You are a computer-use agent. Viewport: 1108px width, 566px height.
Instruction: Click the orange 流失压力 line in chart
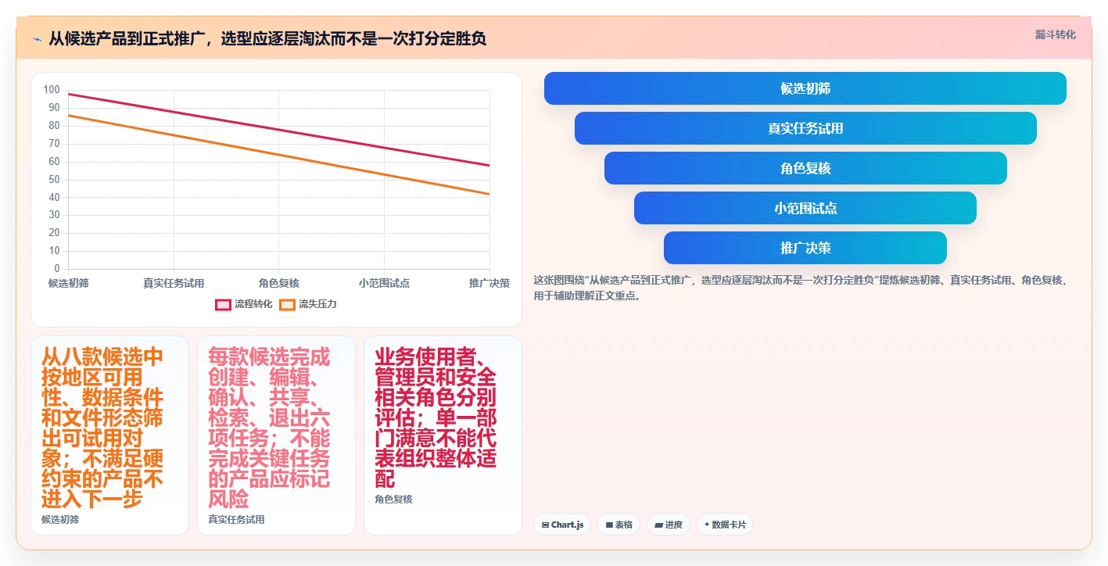click(279, 154)
